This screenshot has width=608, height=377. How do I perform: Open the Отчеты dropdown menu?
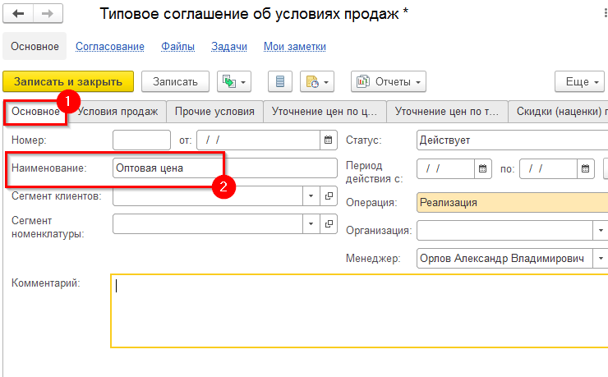pos(389,81)
